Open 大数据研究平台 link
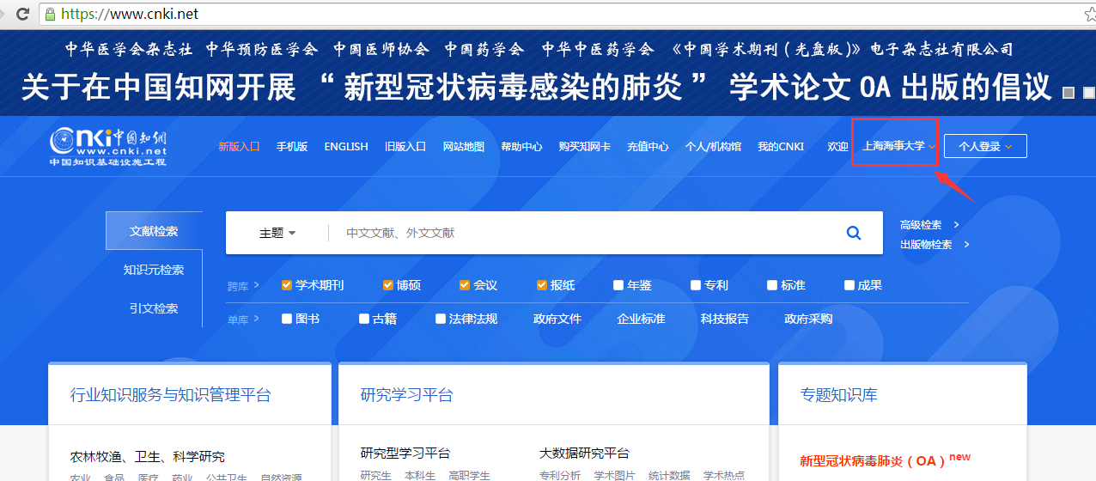The height and width of the screenshot is (481, 1096). (x=584, y=453)
